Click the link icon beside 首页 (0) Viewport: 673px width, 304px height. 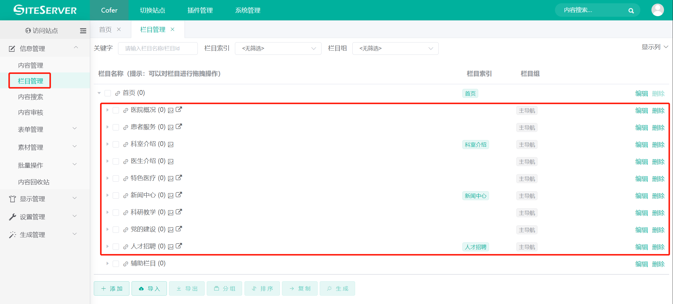tap(117, 94)
